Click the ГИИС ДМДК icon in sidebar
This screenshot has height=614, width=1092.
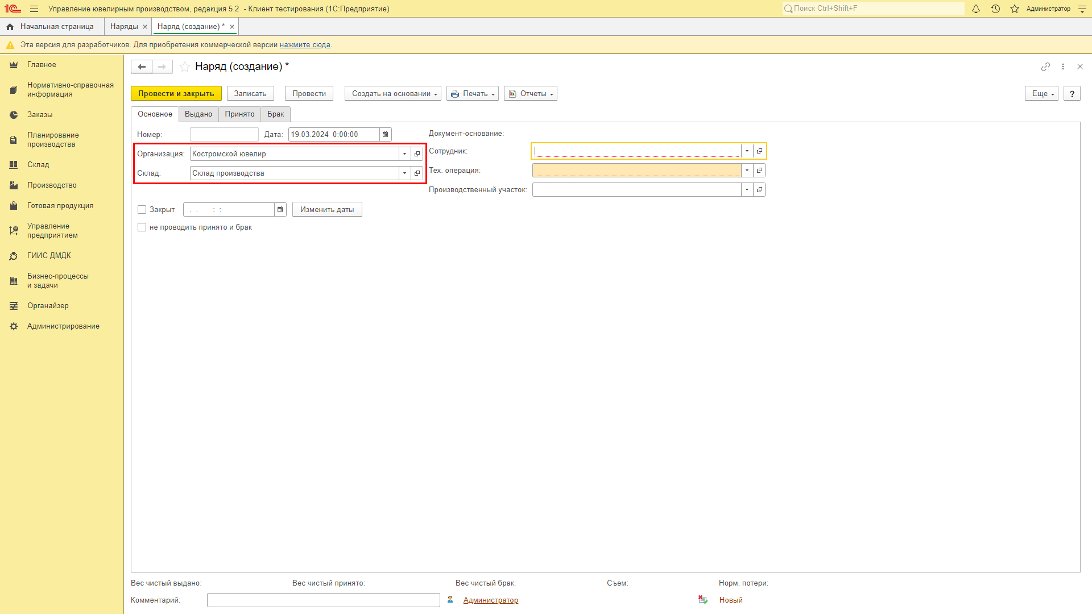[x=14, y=256]
